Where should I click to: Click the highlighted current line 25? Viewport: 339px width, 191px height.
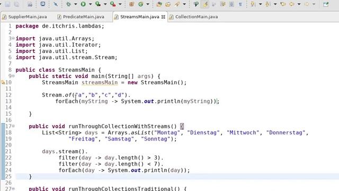coord(177,177)
